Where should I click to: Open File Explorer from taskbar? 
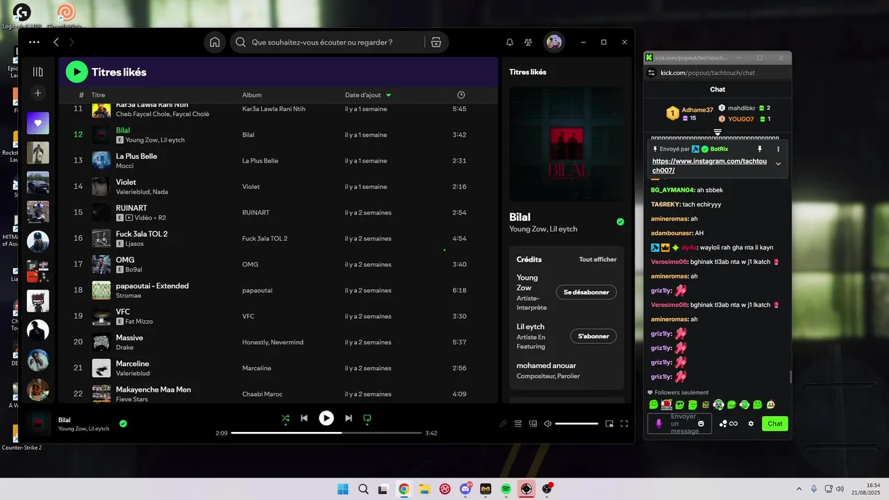click(424, 489)
